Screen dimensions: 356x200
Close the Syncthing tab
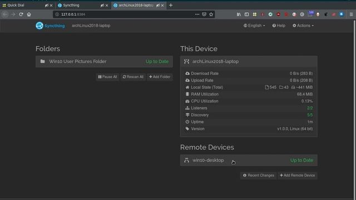pyautogui.click(x=107, y=6)
